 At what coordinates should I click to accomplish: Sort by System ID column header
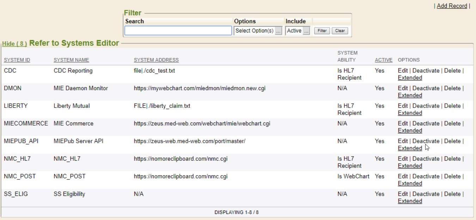pos(17,60)
